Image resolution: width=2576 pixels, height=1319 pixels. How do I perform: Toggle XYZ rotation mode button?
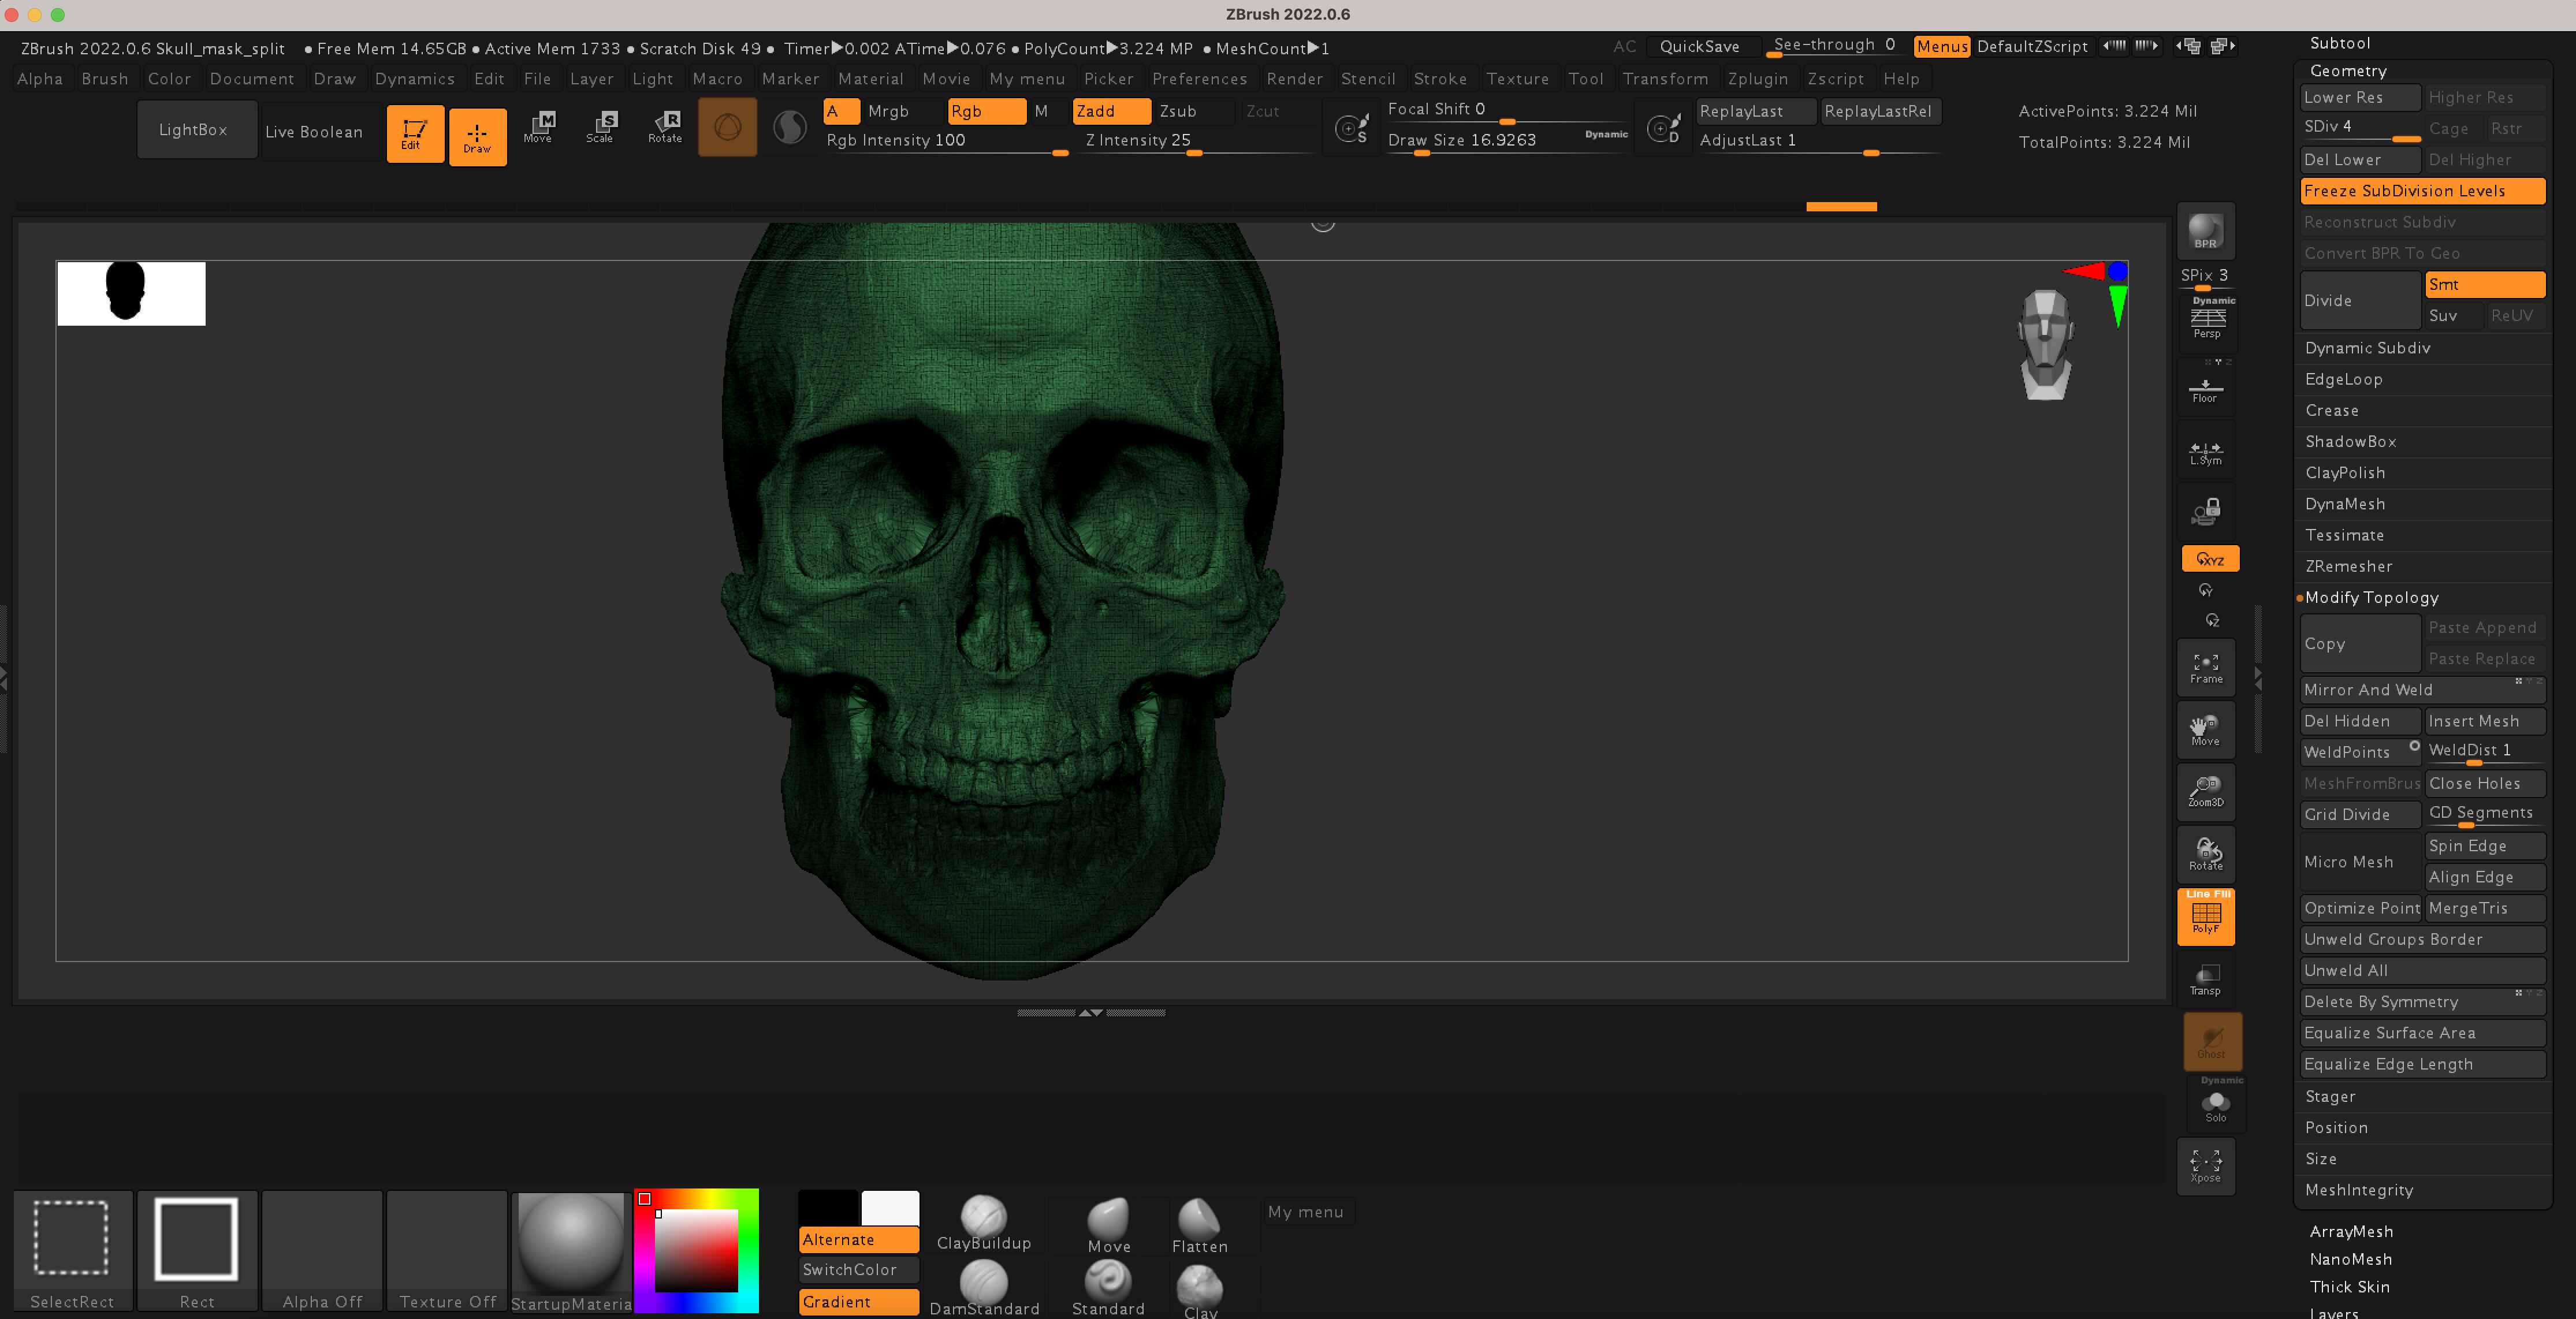click(x=2209, y=559)
